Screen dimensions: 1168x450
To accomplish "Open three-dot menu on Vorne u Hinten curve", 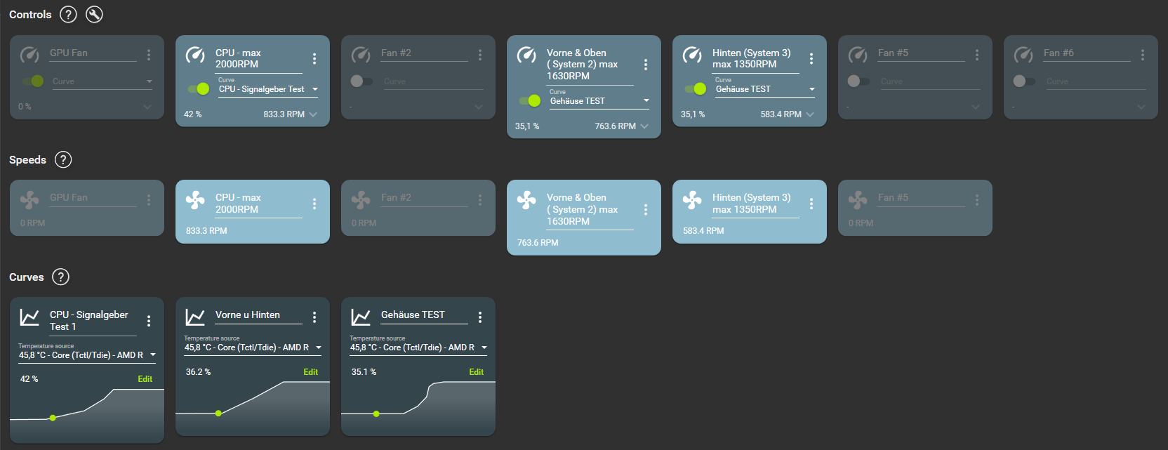I will tap(314, 317).
